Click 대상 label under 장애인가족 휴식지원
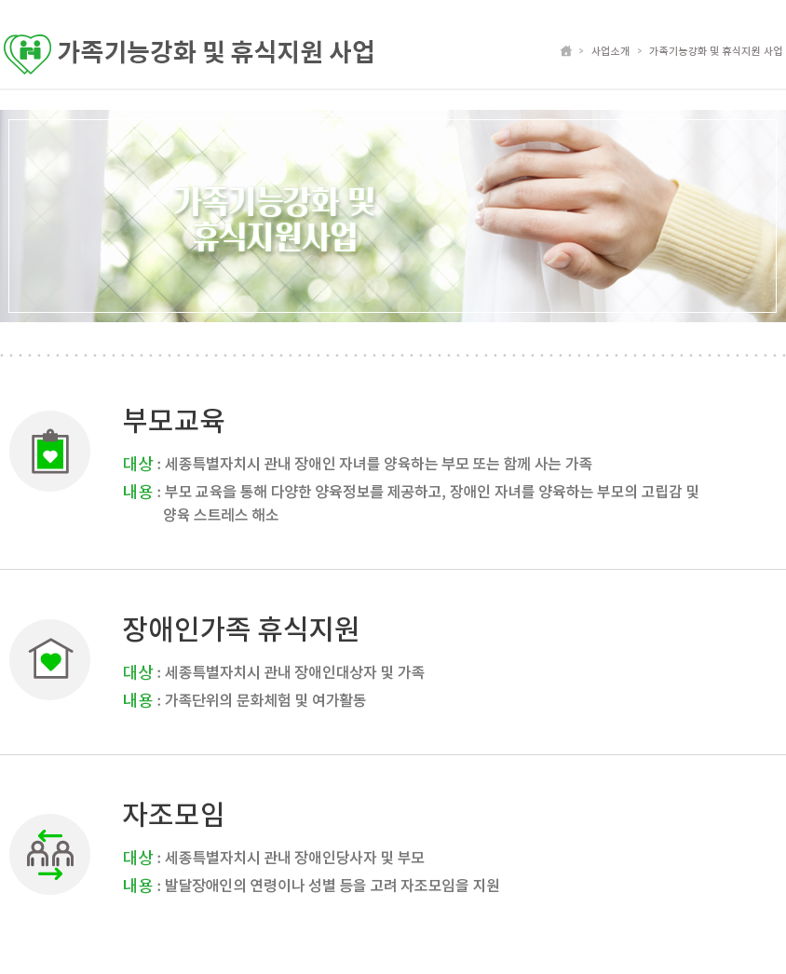This screenshot has width=786, height=974. click(x=137, y=671)
